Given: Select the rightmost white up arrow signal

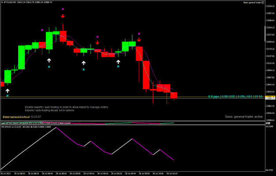Looking at the screenshot, I should 118,62.
